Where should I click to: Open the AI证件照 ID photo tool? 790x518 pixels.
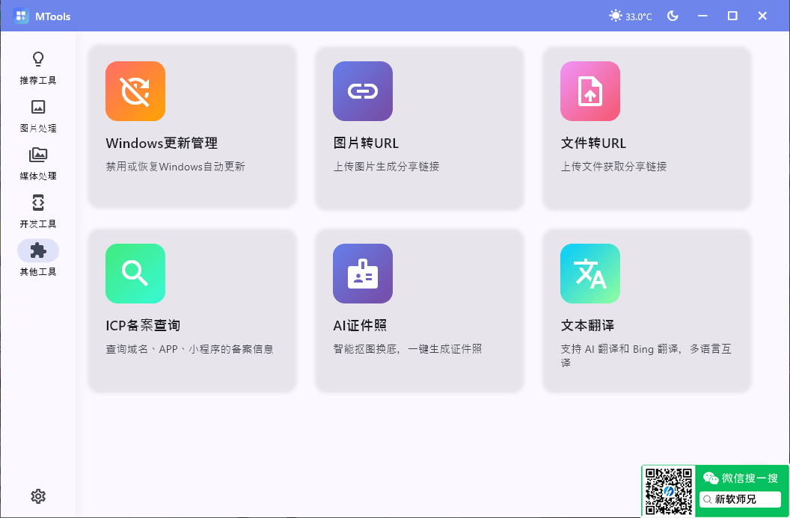coord(363,274)
